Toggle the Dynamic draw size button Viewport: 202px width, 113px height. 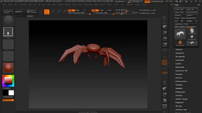click(x=135, y=13)
